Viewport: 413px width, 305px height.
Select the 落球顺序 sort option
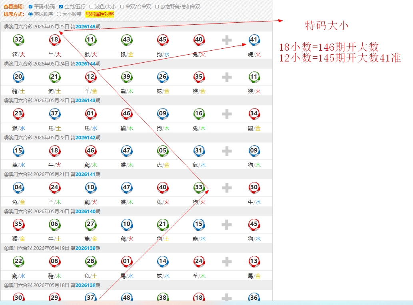(30, 14)
